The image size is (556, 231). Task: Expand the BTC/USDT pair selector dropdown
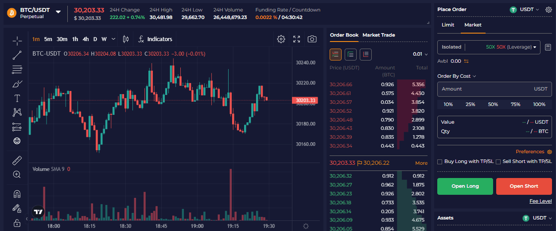tap(58, 12)
